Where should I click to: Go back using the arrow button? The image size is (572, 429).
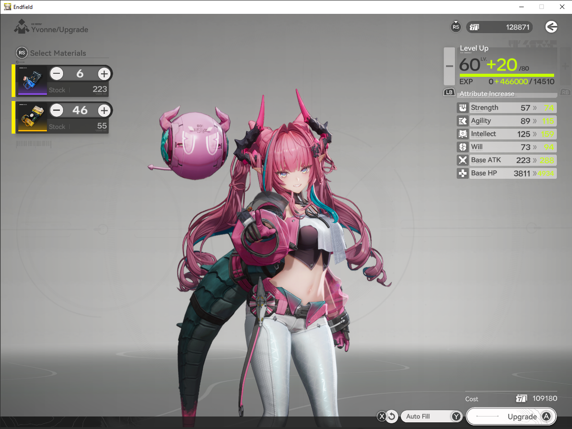point(551,27)
